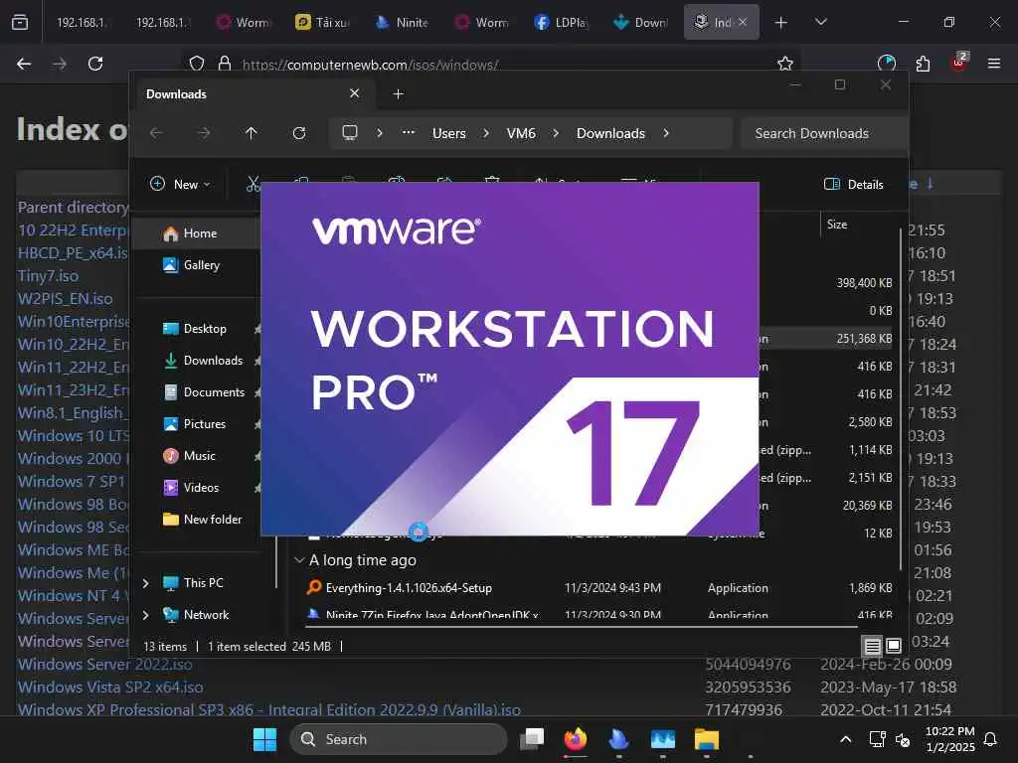
Task: Open Firefox View icon left of tabs
Action: [20, 23]
